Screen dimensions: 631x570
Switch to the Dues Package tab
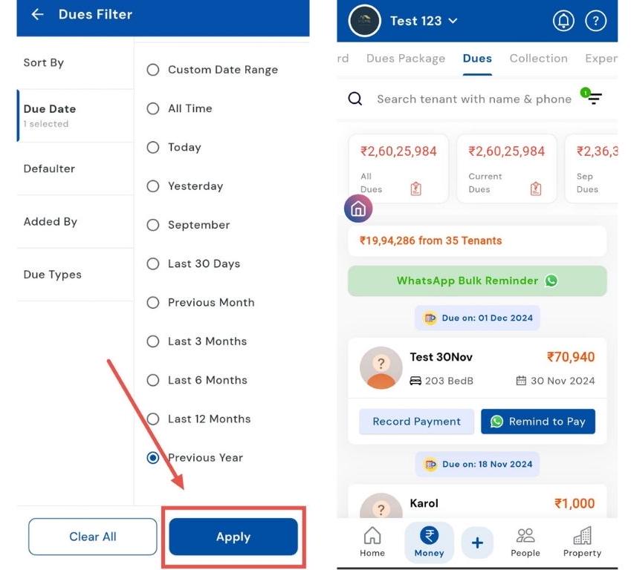tap(406, 58)
